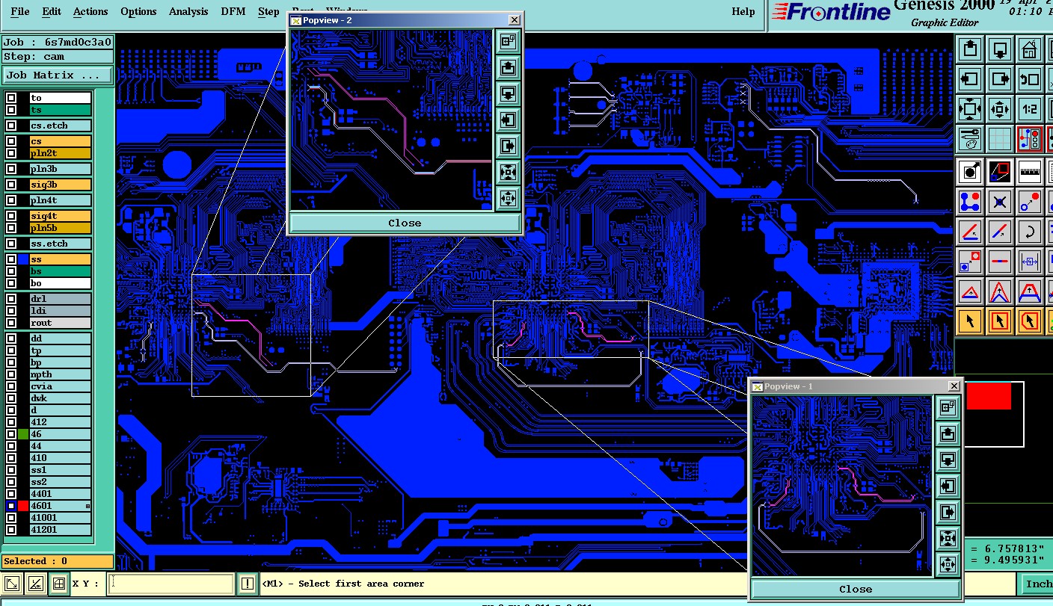The height and width of the screenshot is (606, 1053).
Task: Open the Actions menu
Action: [x=90, y=11]
